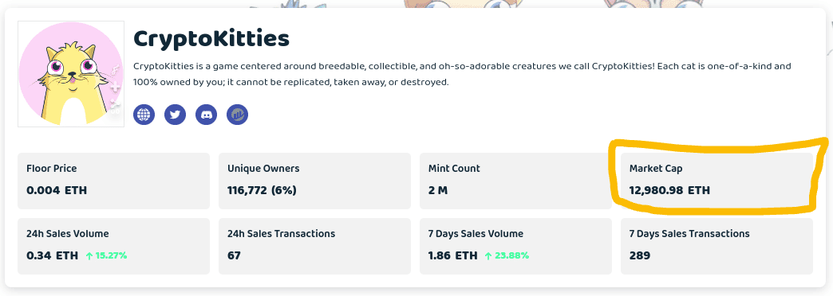Open the CryptoKitties Twitter profile icon

click(176, 115)
